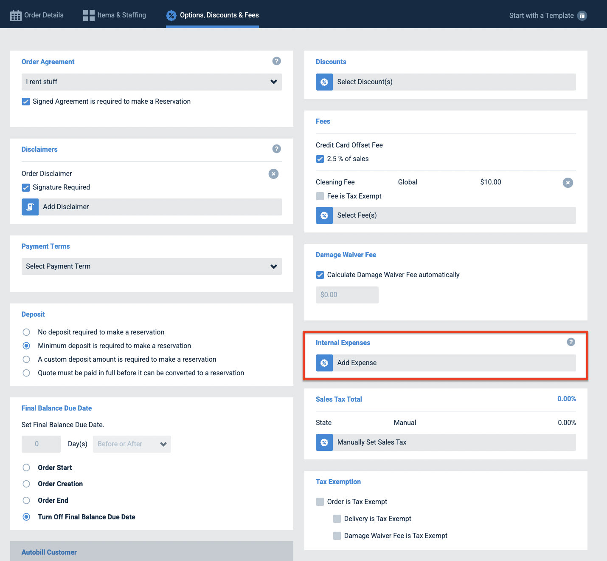The image size is (607, 561).
Task: Open the Order Agreement dropdown showing I rent stuff
Action: (152, 82)
